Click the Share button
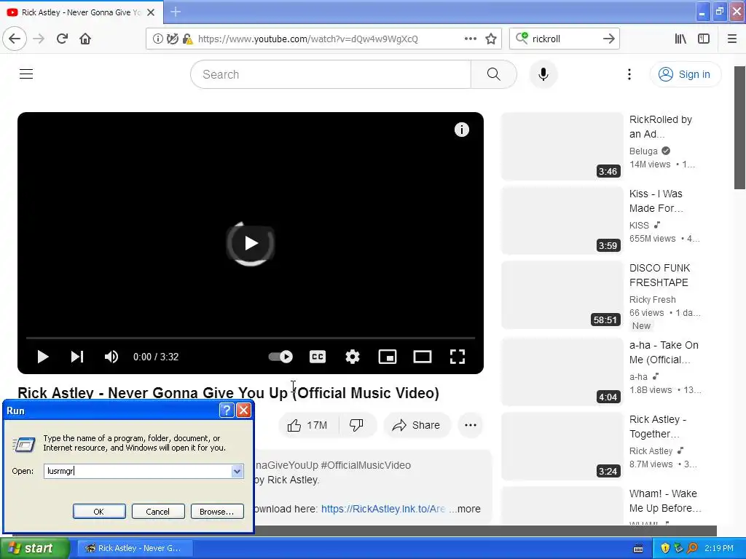Image resolution: width=746 pixels, height=559 pixels. 416,425
